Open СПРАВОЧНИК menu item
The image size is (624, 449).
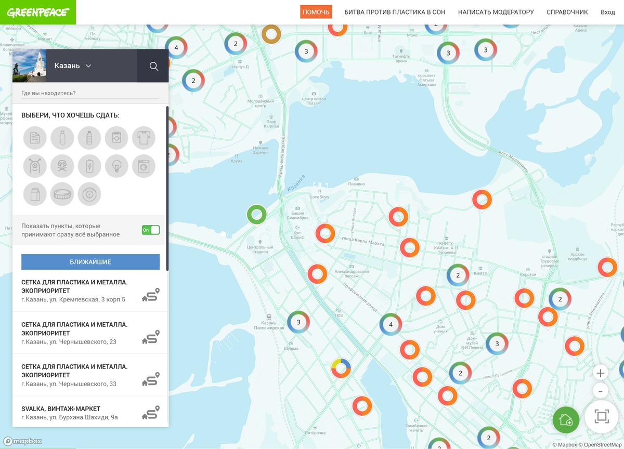(x=567, y=12)
